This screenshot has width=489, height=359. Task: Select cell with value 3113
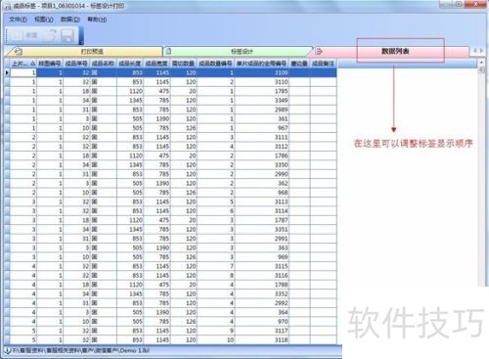[262, 202]
